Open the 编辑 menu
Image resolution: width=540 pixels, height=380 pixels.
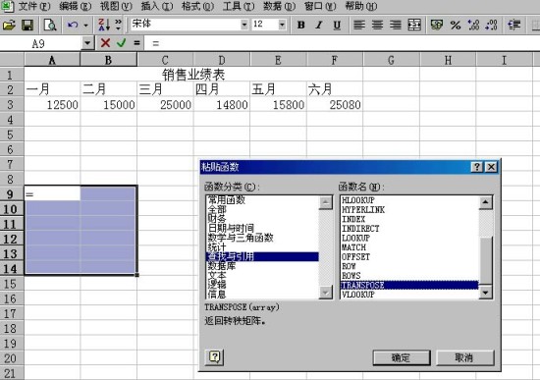click(x=75, y=6)
